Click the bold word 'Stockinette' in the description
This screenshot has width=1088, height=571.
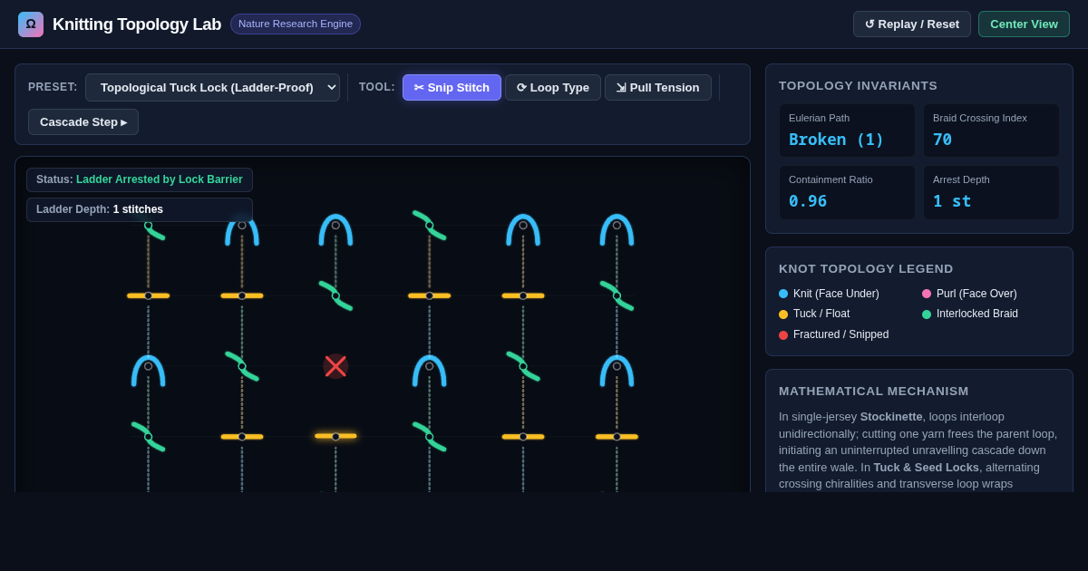tap(891, 417)
